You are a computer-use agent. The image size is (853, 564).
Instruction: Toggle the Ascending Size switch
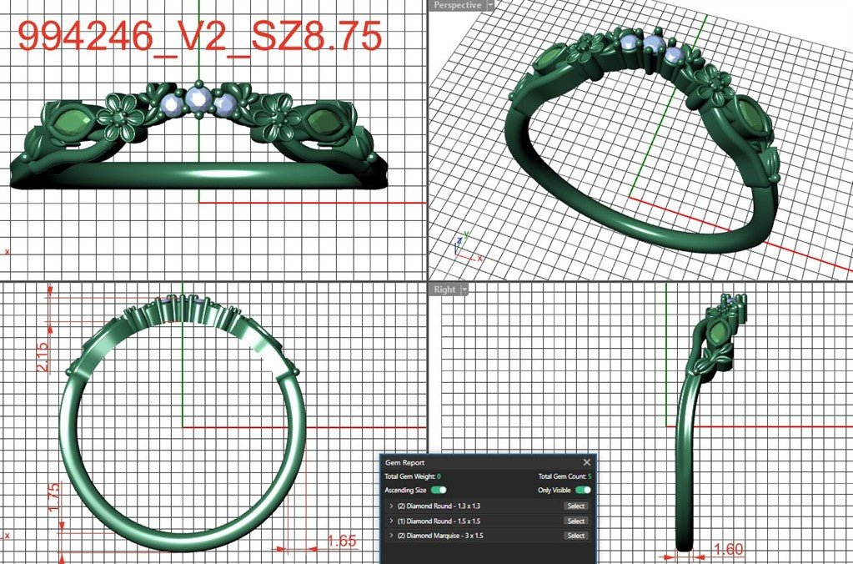[x=438, y=490]
